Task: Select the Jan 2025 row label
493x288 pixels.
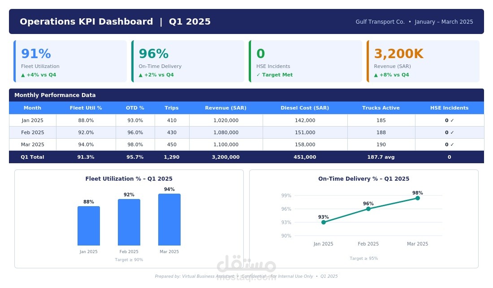Action: (x=32, y=120)
